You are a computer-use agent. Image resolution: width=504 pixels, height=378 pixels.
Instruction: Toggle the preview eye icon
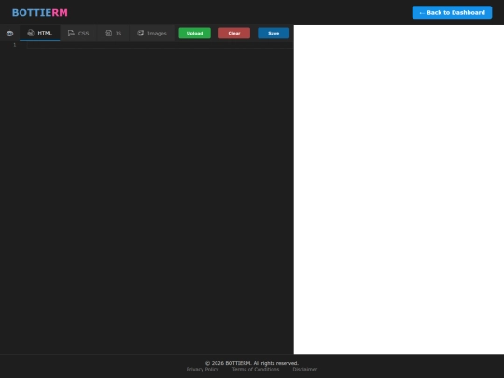click(x=9, y=33)
